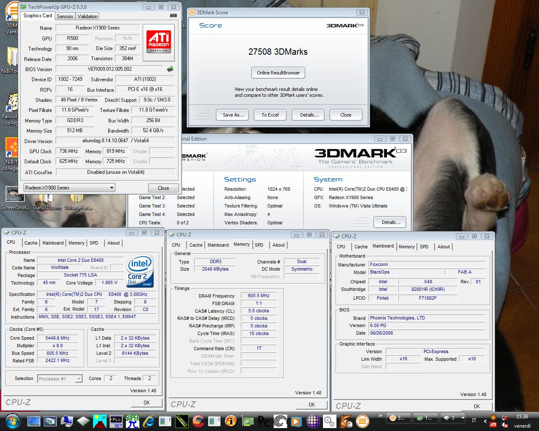539x431 pixels.
Task: Click the BIOS Version field VER009.012.005.002
Action: pos(109,69)
